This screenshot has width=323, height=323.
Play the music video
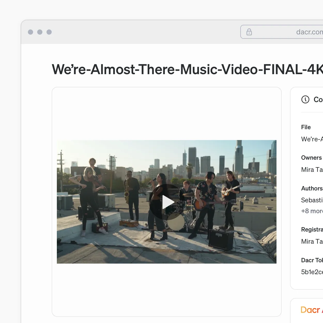coord(167,202)
